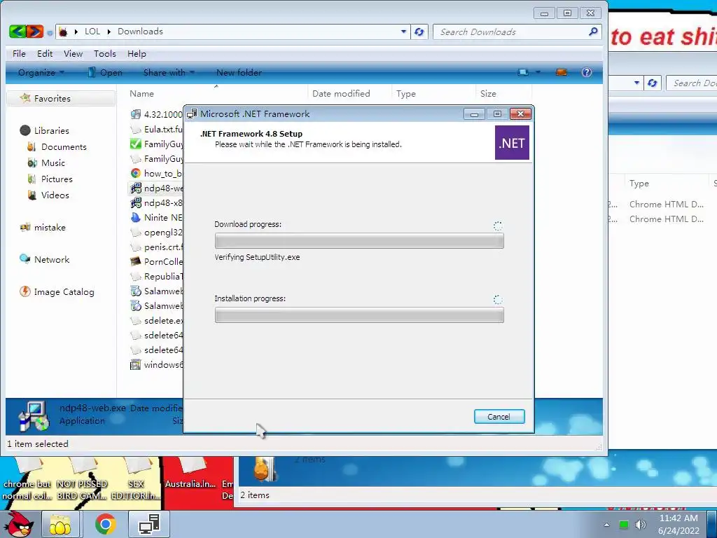Expand the view options dropdown arrow

coord(538,72)
